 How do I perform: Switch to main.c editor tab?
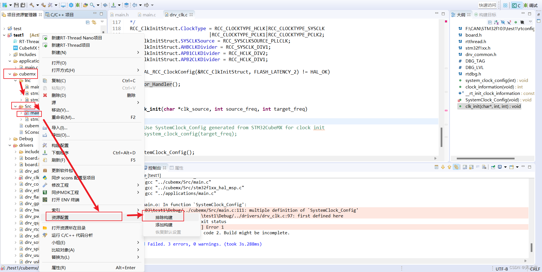click(147, 15)
